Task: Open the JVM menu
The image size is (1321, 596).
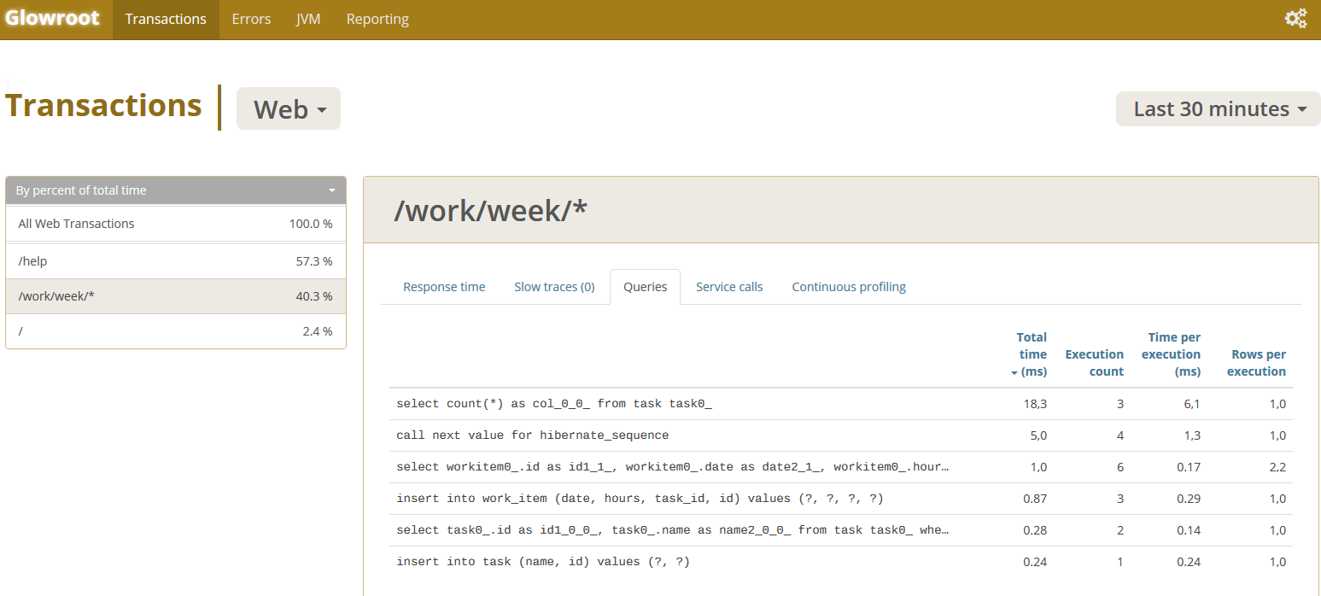Action: [x=308, y=19]
